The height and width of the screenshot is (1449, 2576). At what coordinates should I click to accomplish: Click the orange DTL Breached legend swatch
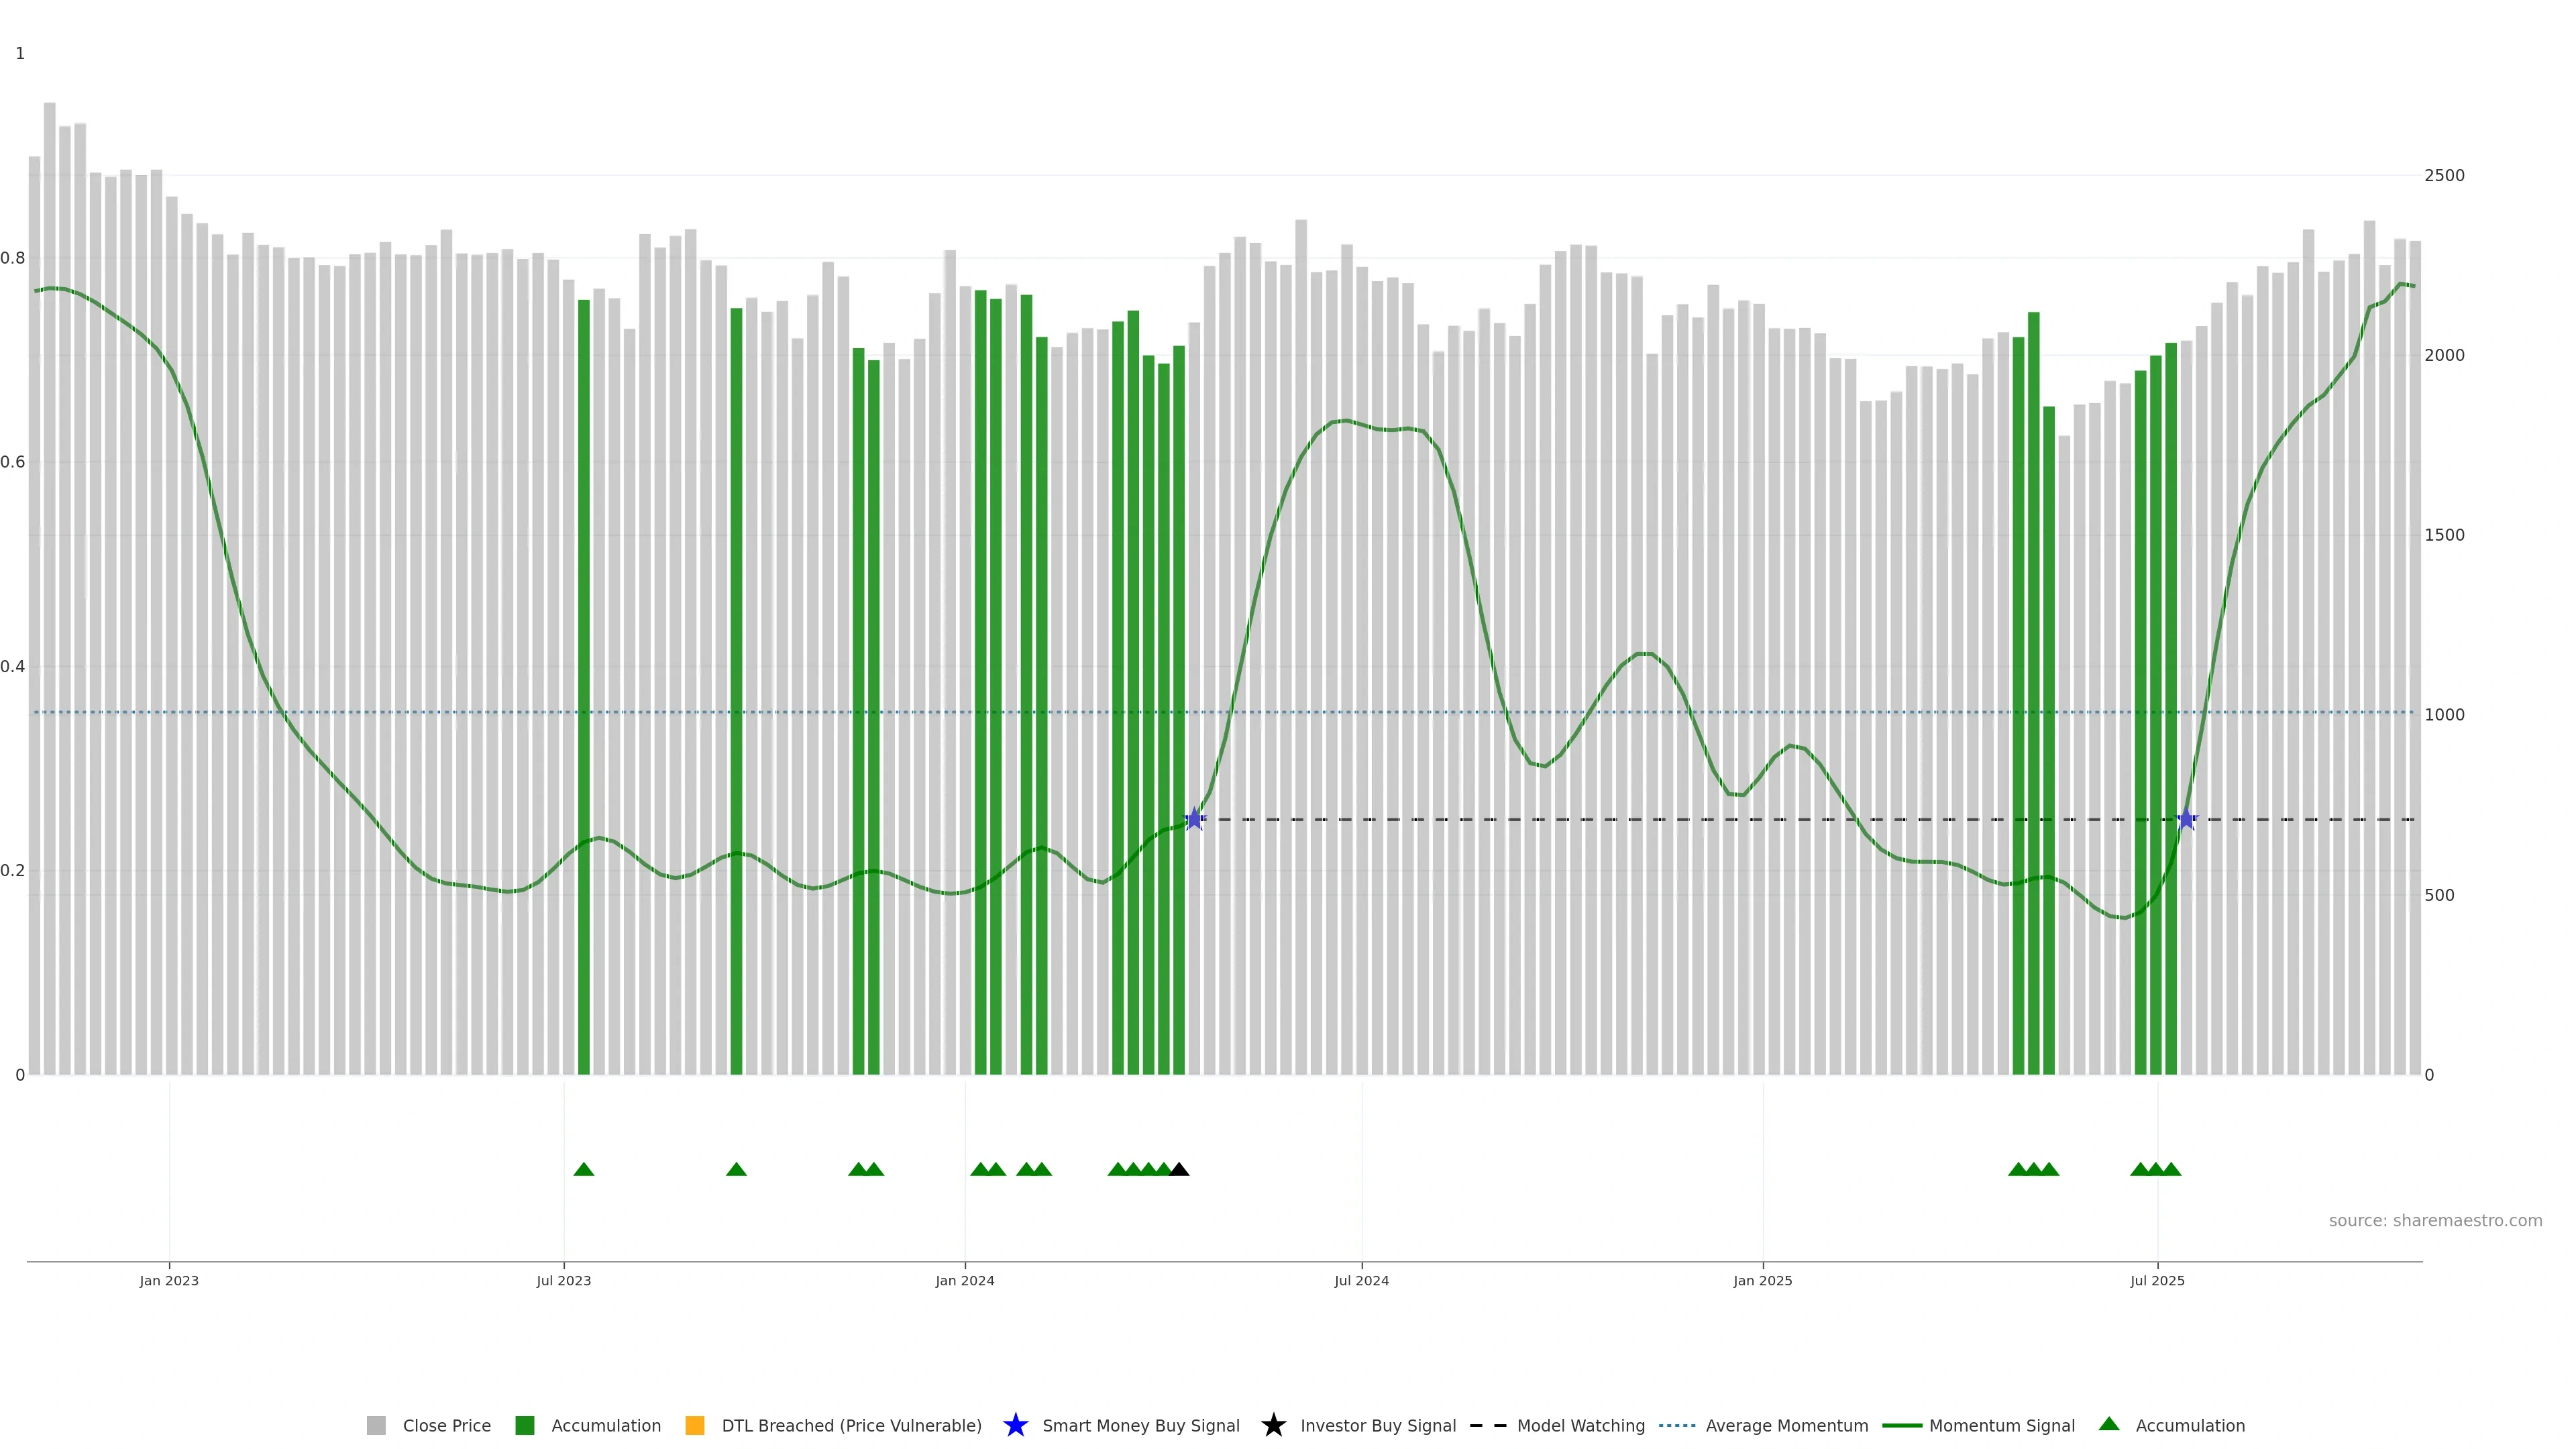click(694, 1425)
